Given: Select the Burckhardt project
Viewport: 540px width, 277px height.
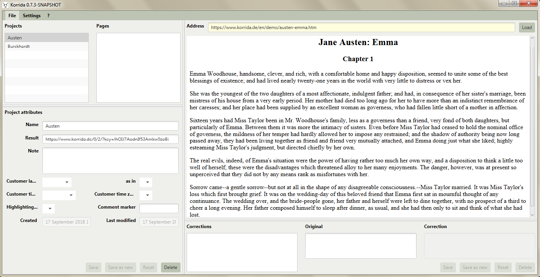Looking at the screenshot, I should point(47,46).
